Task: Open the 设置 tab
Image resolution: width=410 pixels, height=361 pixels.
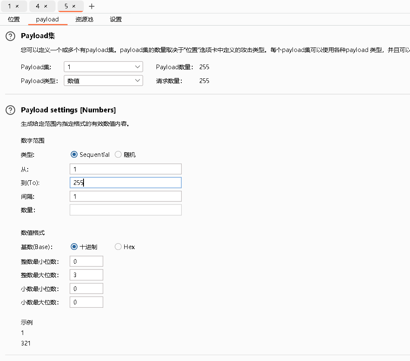Action: 116,19
